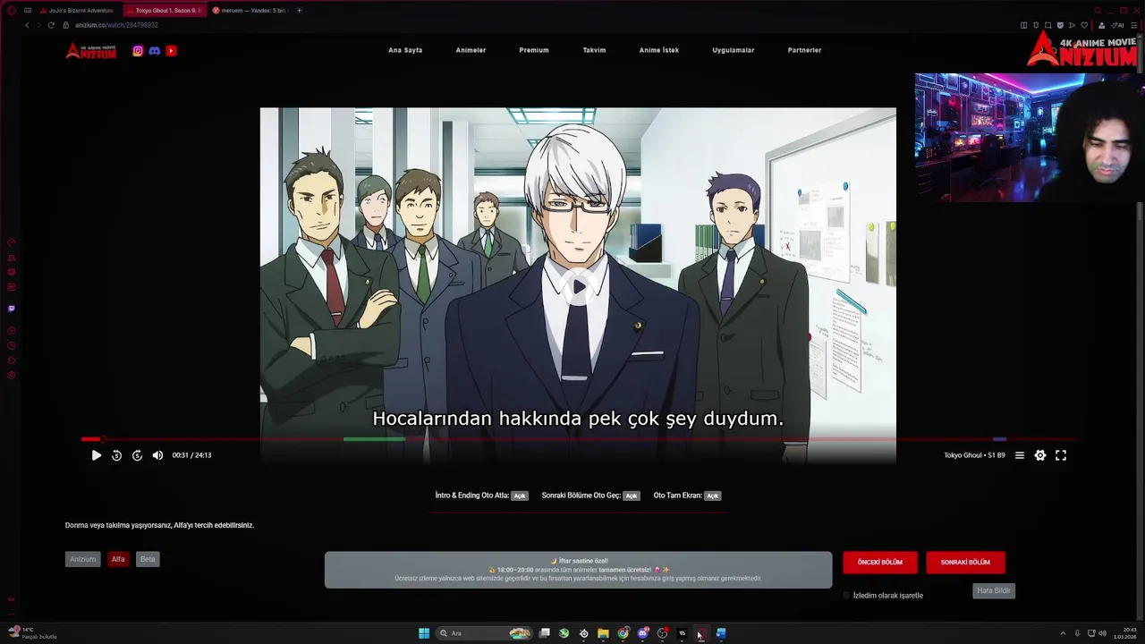This screenshot has height=644, width=1145.
Task: Click the video progress bar handle
Action: pyautogui.click(x=103, y=439)
